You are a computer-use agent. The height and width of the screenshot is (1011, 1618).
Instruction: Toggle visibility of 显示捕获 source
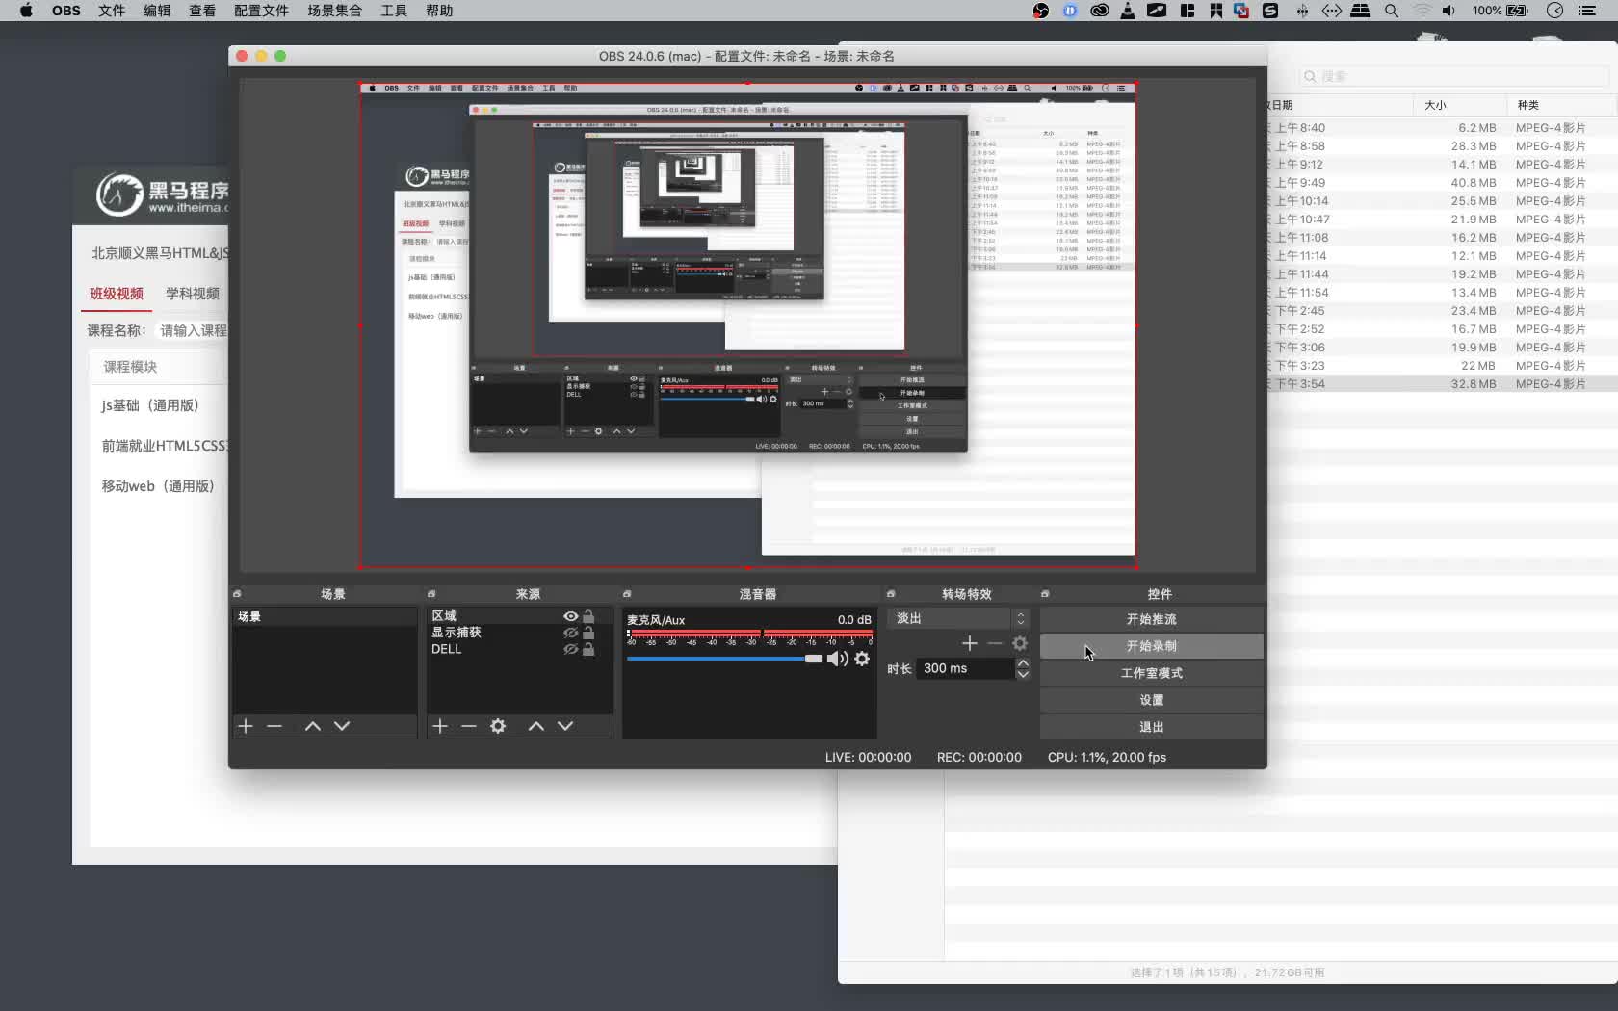[571, 633]
